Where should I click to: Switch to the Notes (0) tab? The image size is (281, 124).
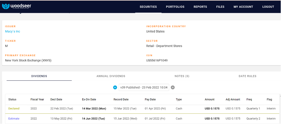182,76
